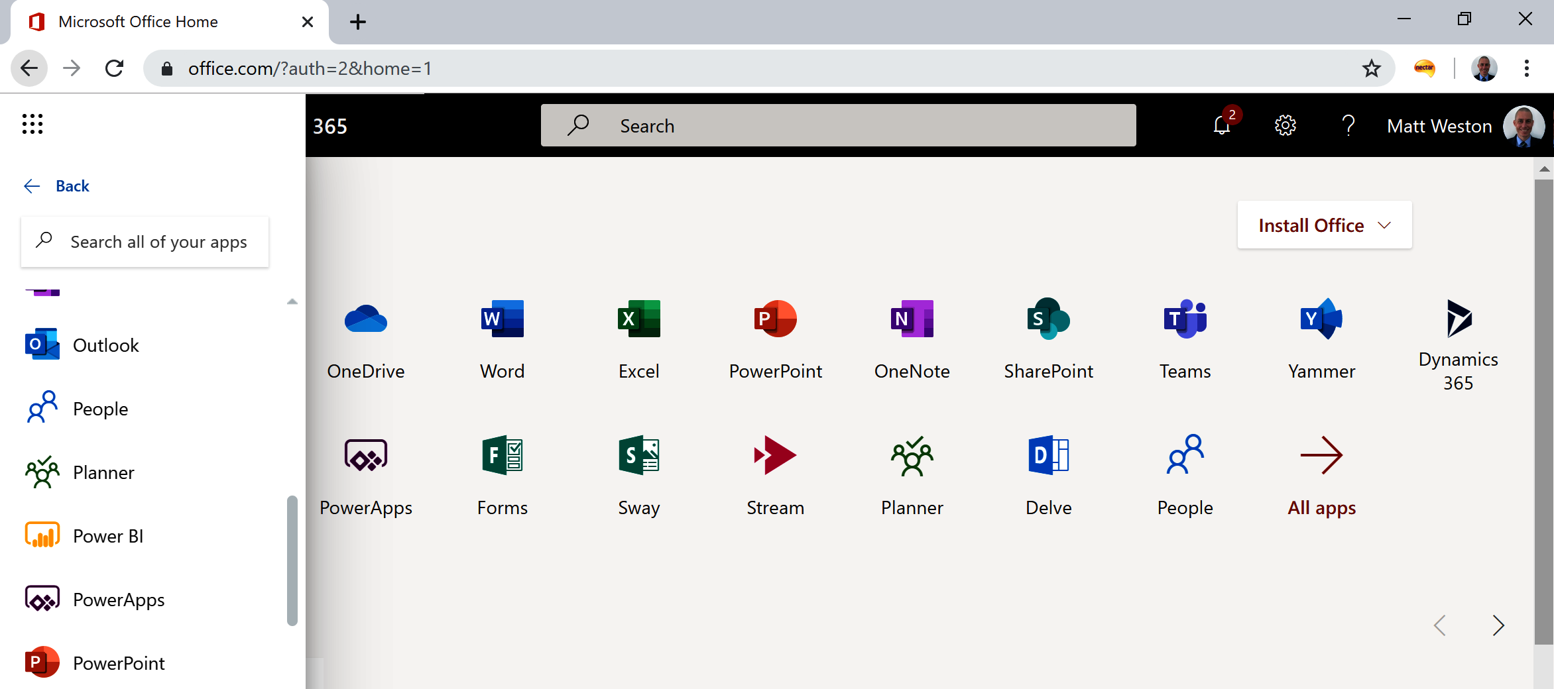Open People in the main app grid
Image resolution: width=1554 pixels, height=689 pixels.
[x=1185, y=477]
